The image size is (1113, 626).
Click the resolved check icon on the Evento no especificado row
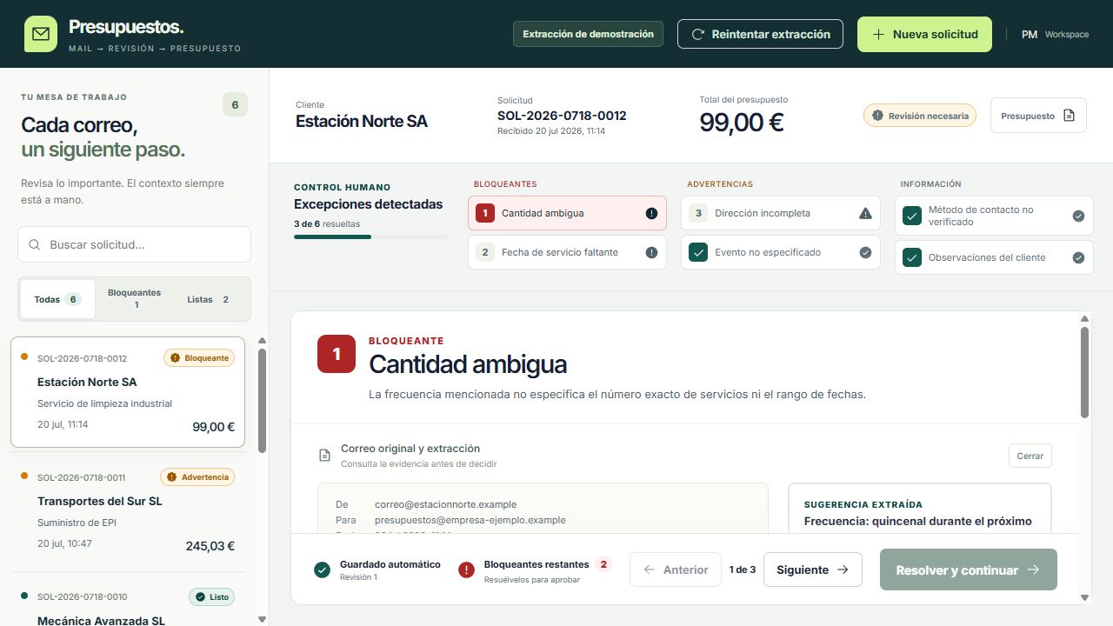tap(865, 252)
